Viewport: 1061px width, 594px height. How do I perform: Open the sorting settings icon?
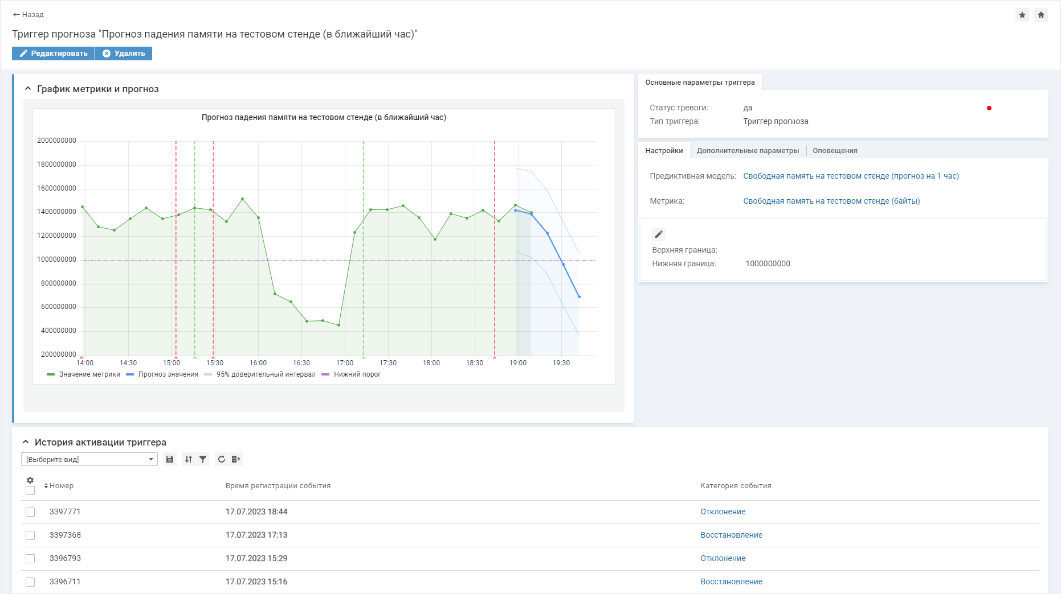pos(189,459)
